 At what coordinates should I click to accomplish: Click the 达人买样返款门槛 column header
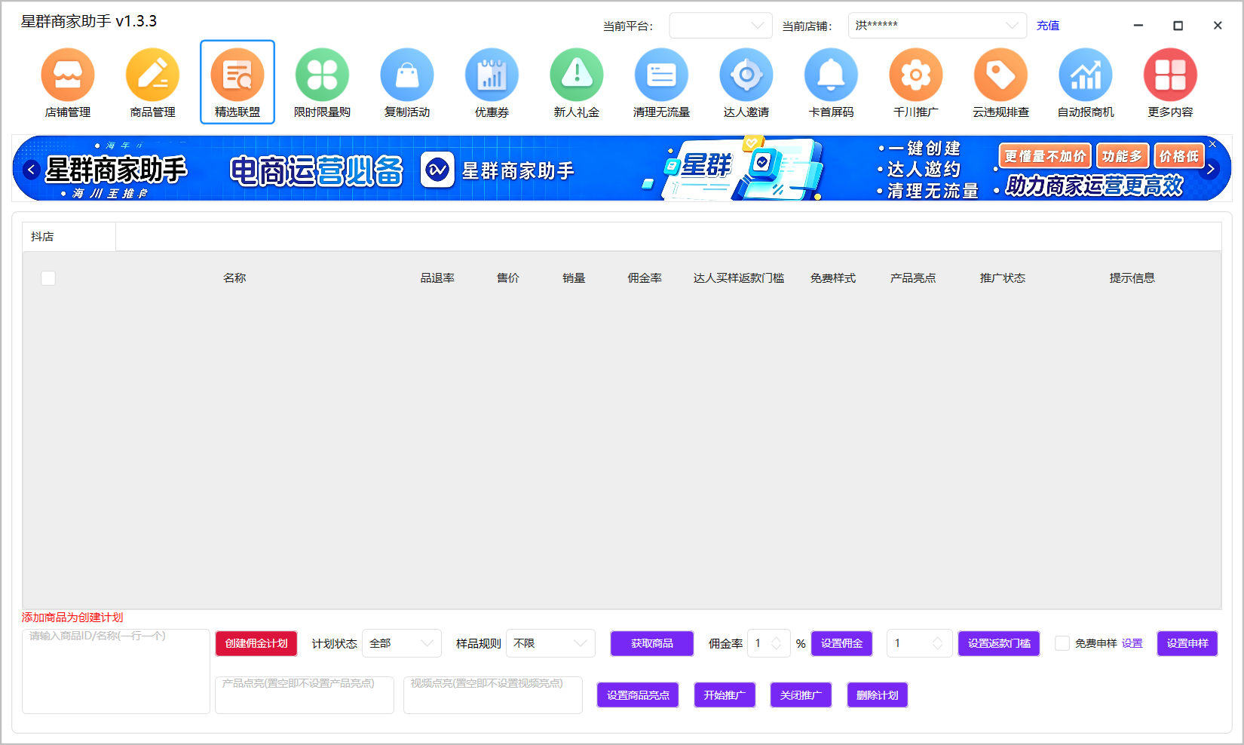pos(739,278)
